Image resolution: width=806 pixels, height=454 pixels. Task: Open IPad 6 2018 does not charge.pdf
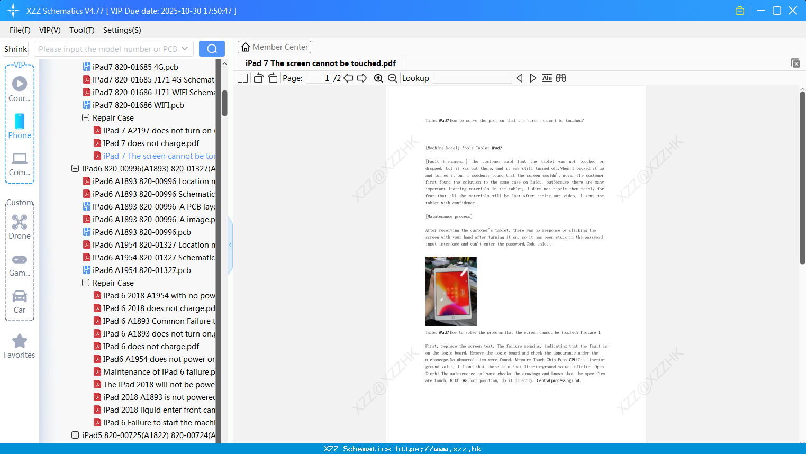pos(154,308)
